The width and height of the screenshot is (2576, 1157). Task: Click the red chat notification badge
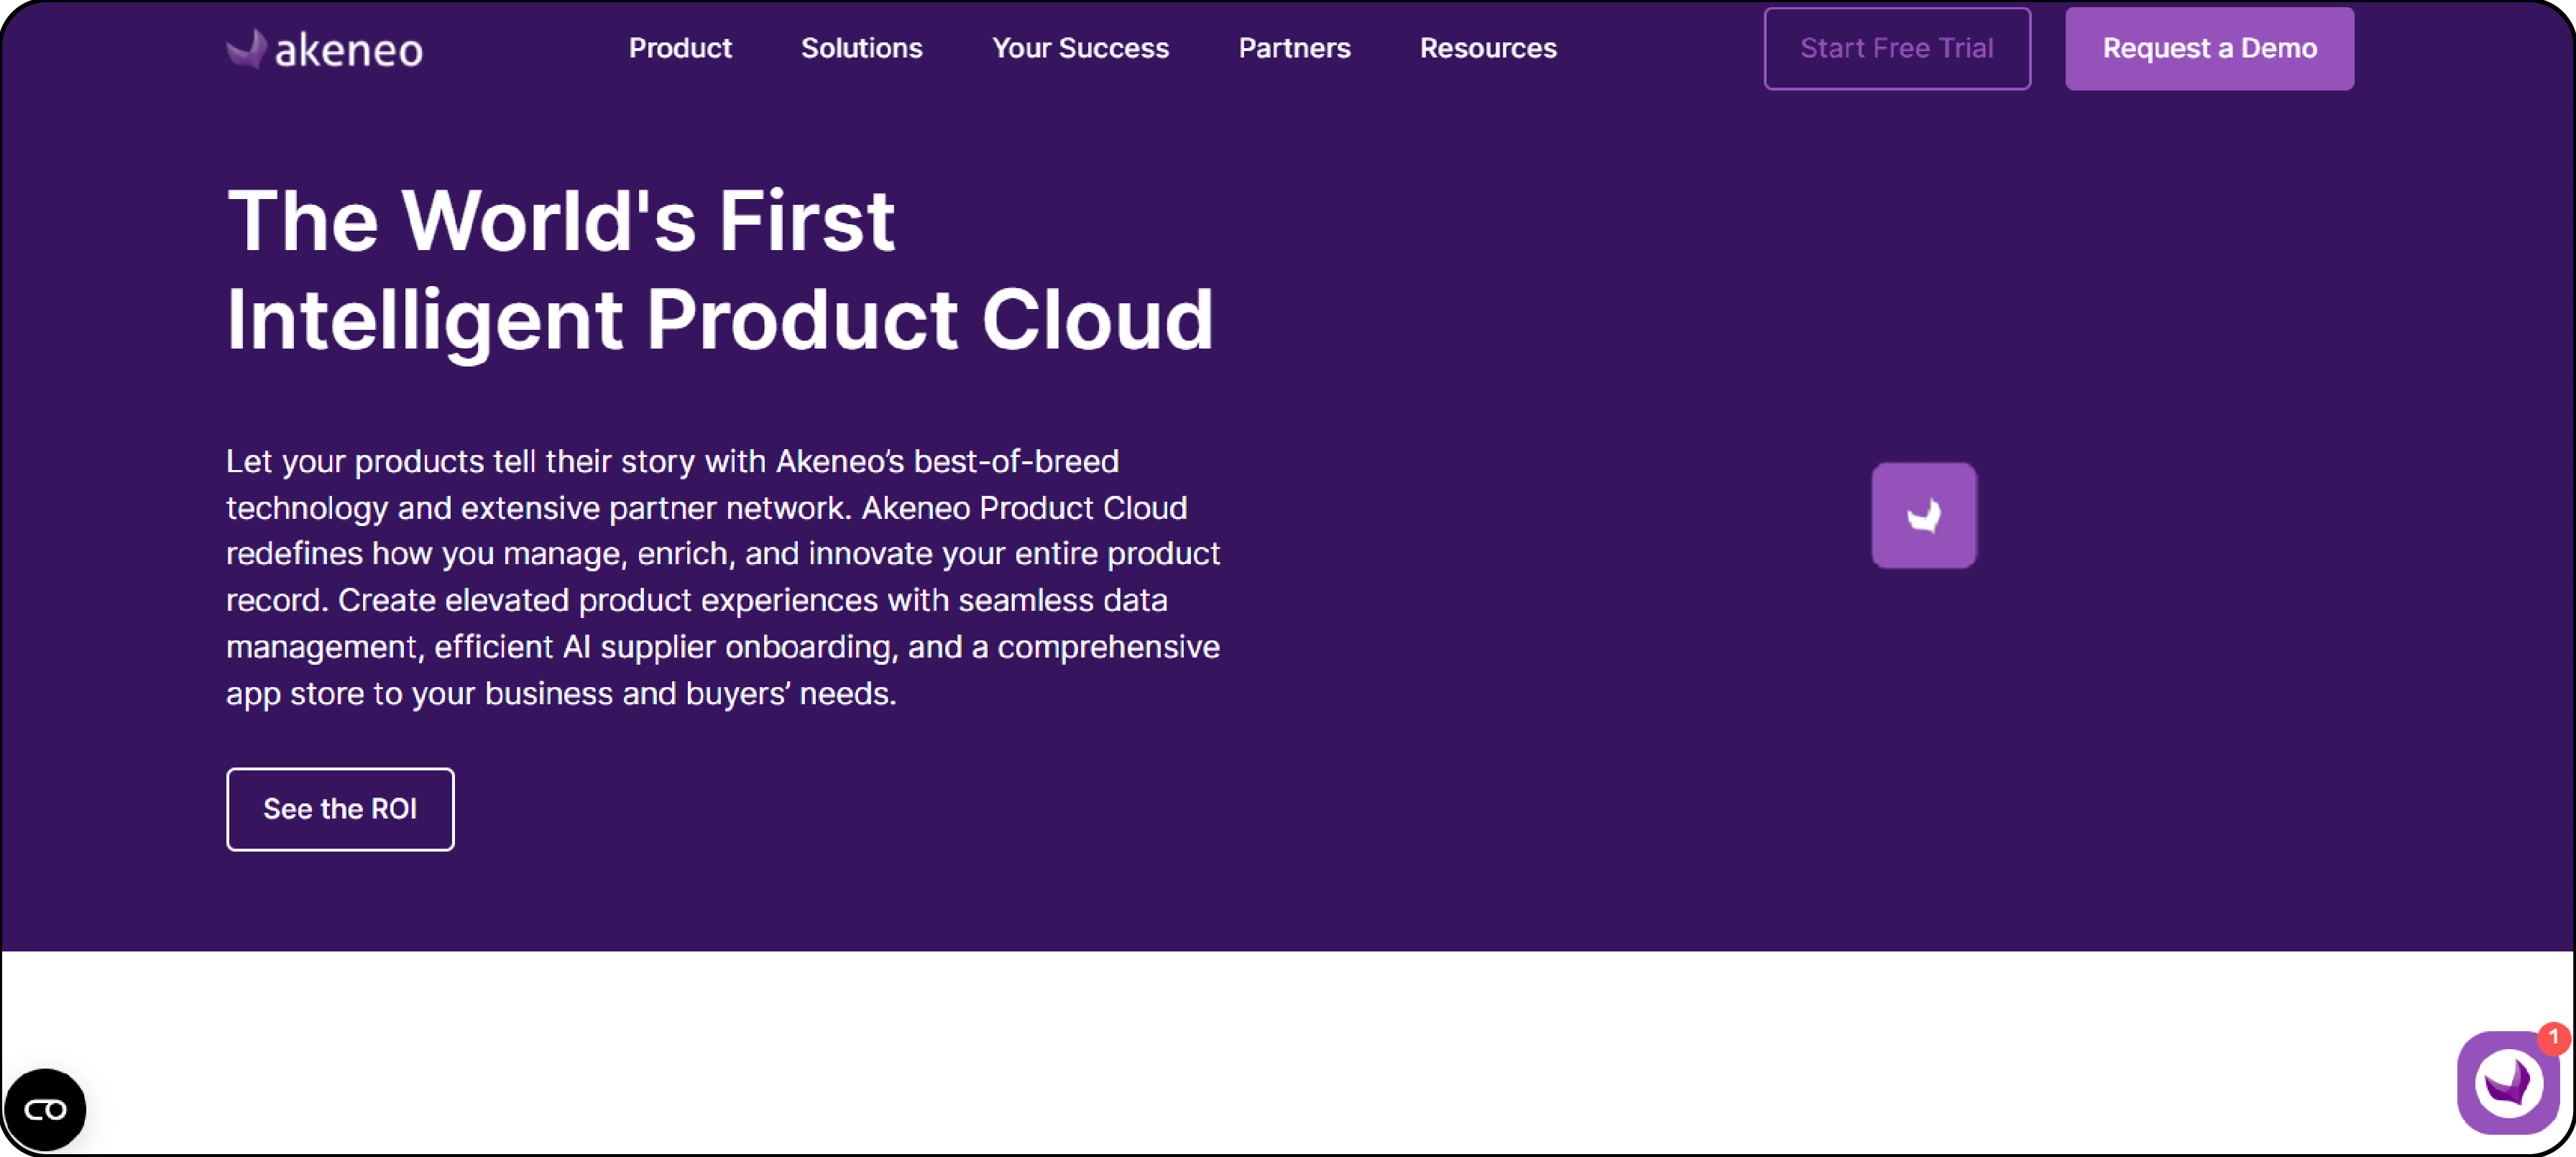click(2553, 1037)
